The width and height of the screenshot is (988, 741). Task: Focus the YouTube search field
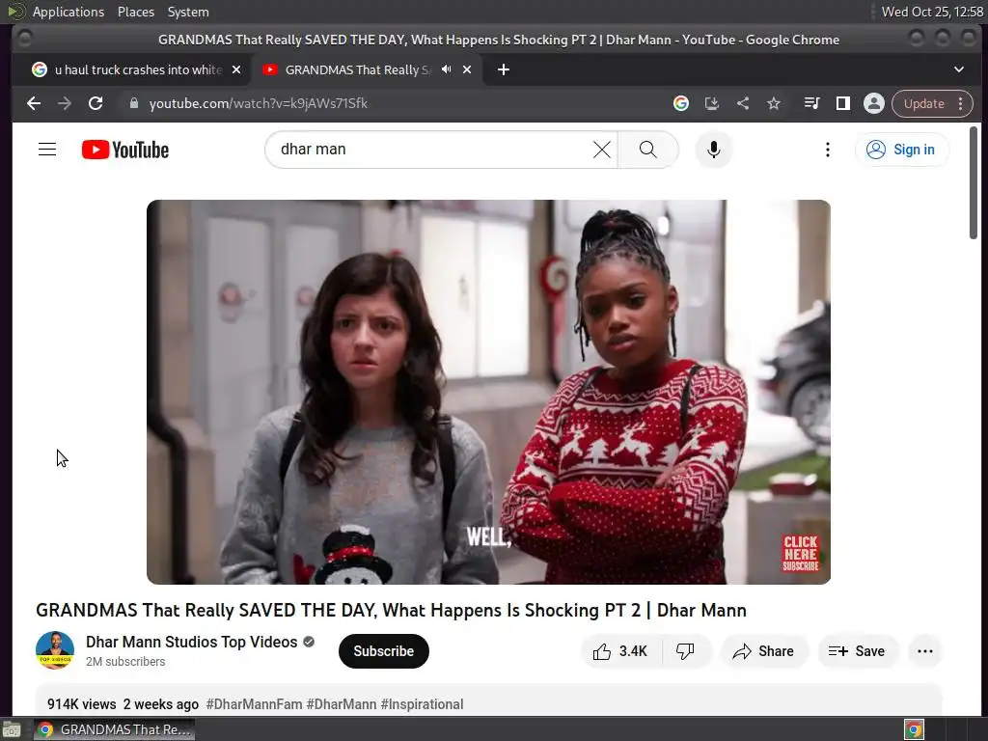pyautogui.click(x=435, y=150)
